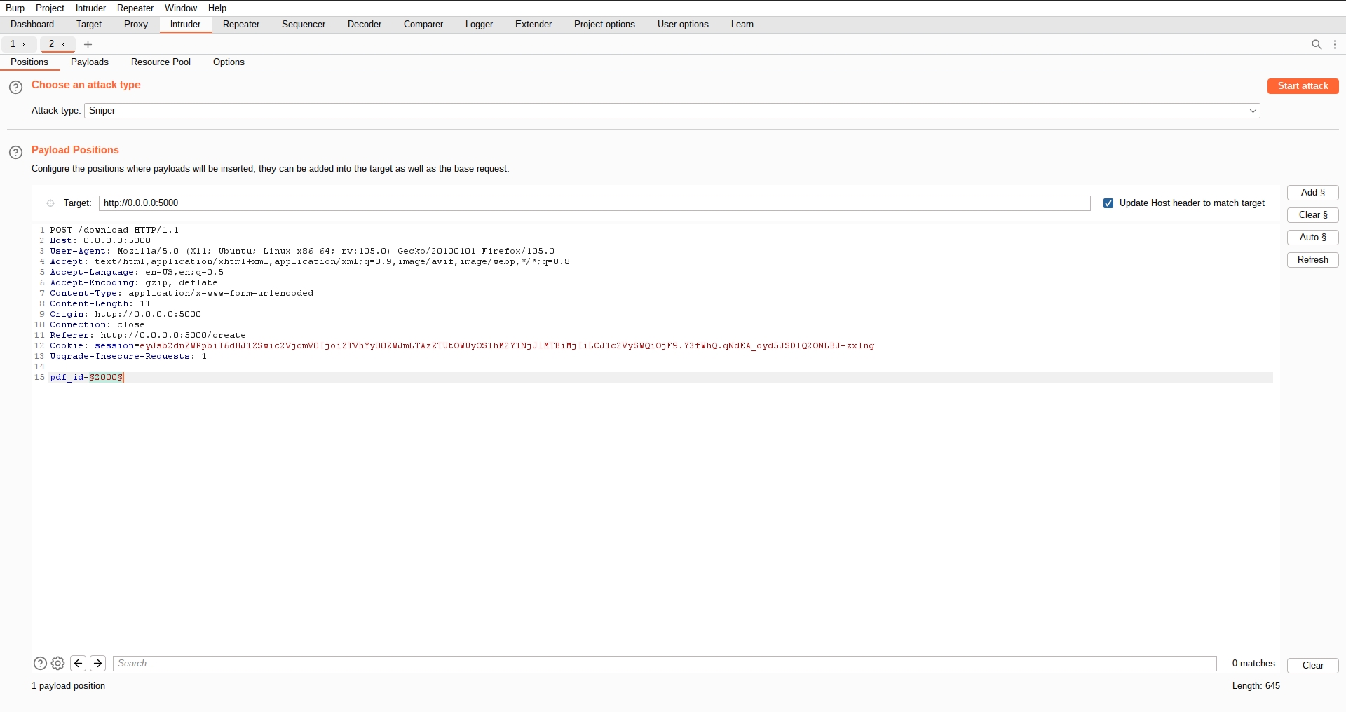Open the Repeater main tab
Screen dimensions: 1346x712
coord(240,25)
